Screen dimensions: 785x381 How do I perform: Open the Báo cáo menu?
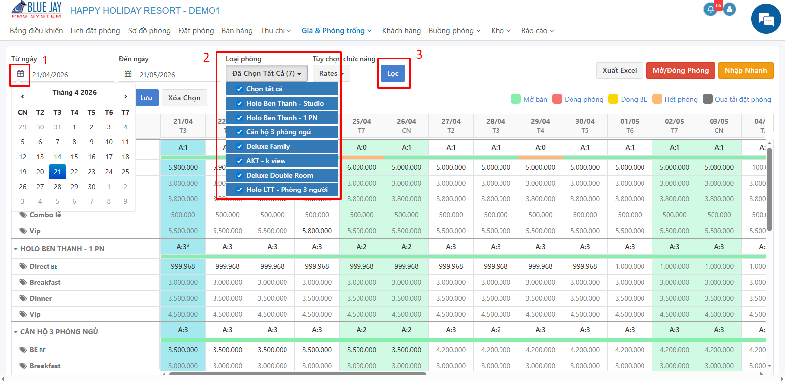click(537, 31)
